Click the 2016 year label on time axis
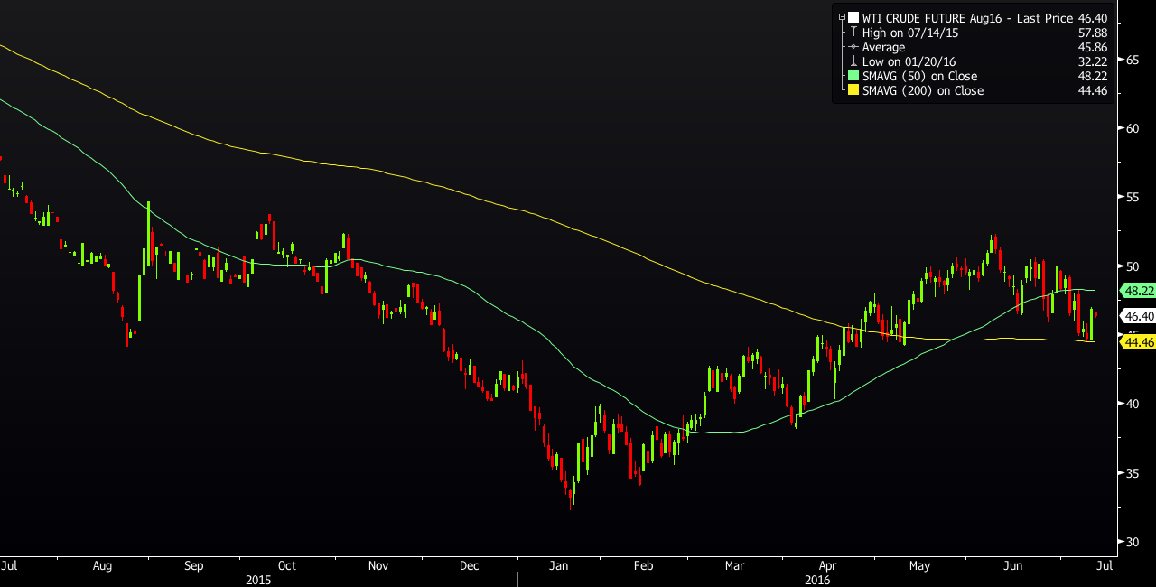 pyautogui.click(x=817, y=580)
